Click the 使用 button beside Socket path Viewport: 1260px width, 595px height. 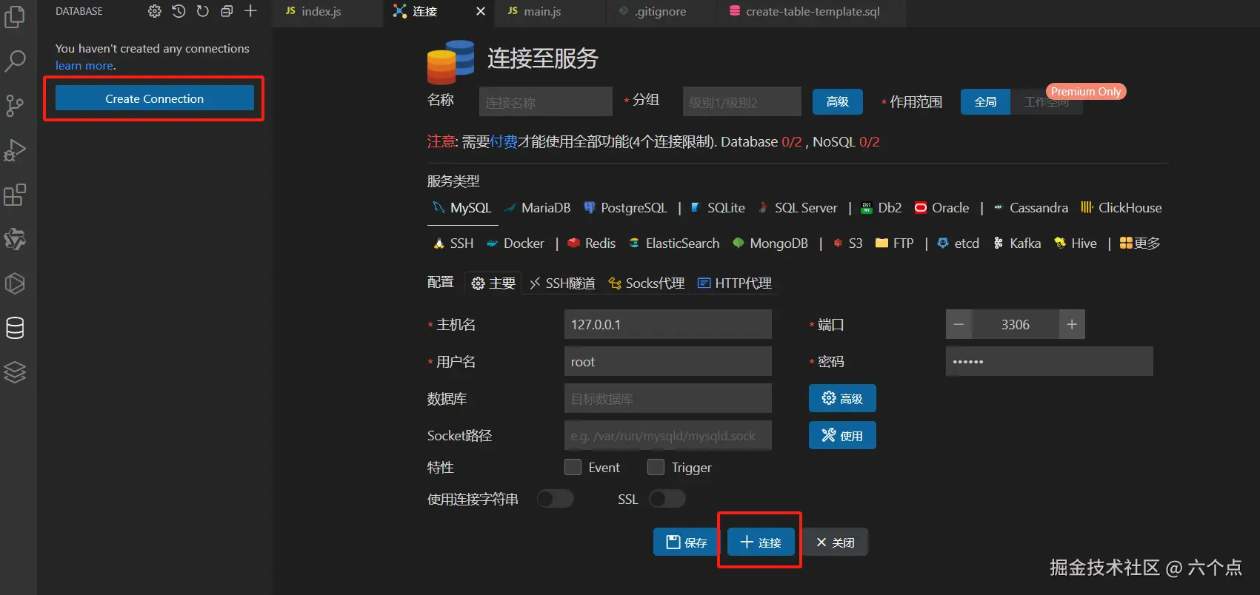(842, 435)
